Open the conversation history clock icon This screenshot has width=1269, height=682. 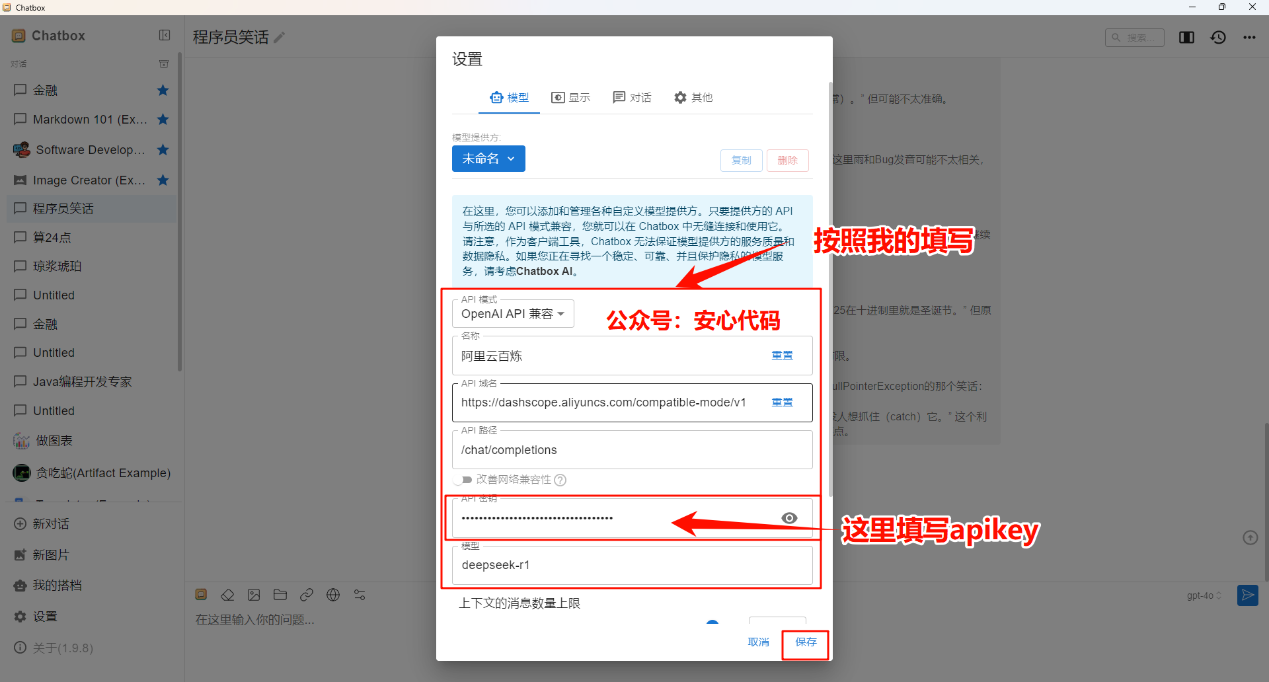click(x=1218, y=38)
